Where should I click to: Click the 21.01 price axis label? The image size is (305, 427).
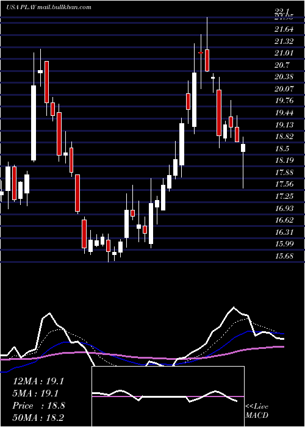(284, 53)
